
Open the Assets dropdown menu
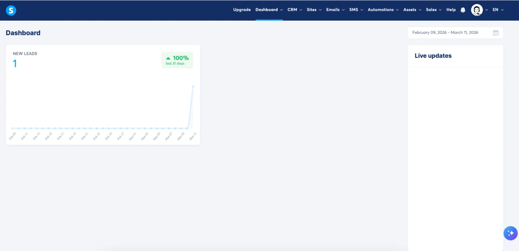pos(411,10)
